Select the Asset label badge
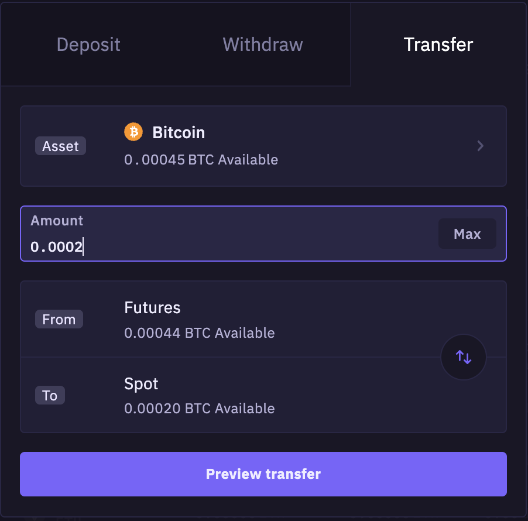Screen dimensions: 528x521 (x=60, y=146)
